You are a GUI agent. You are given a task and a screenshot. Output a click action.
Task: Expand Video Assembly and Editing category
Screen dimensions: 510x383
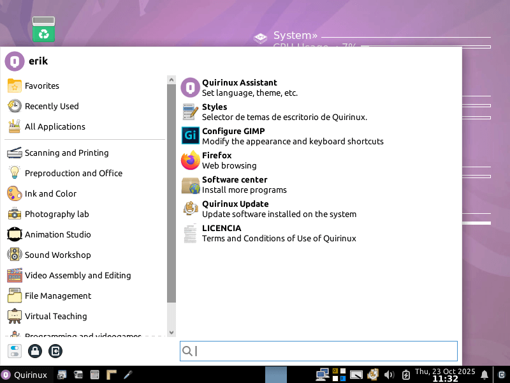coord(77,275)
